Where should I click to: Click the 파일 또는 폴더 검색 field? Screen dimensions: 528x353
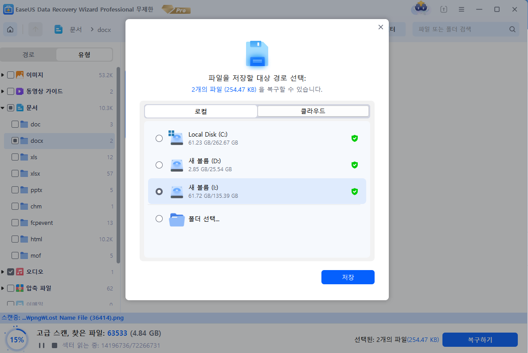point(459,30)
